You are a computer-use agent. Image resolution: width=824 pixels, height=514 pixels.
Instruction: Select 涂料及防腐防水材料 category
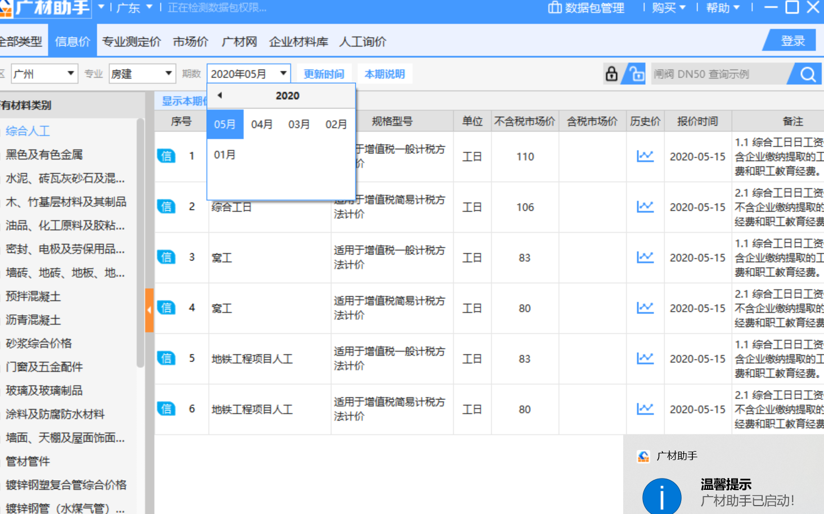[x=55, y=414]
